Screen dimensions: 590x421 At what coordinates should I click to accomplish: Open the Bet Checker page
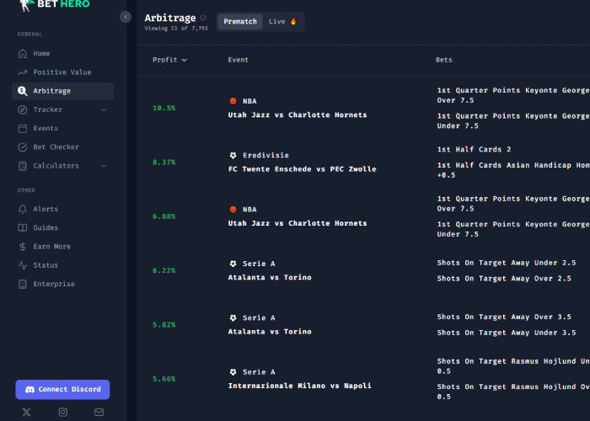click(x=63, y=147)
